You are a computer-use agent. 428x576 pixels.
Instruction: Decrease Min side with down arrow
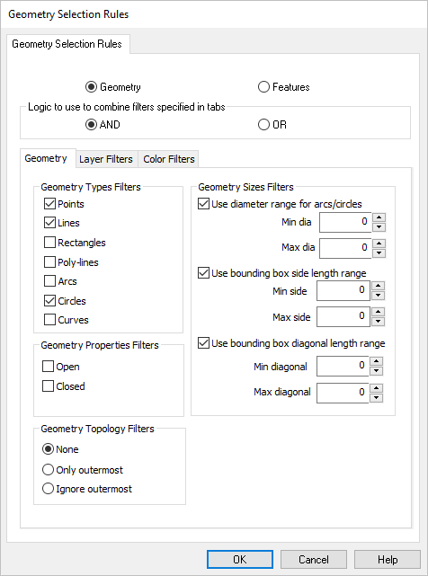click(378, 296)
